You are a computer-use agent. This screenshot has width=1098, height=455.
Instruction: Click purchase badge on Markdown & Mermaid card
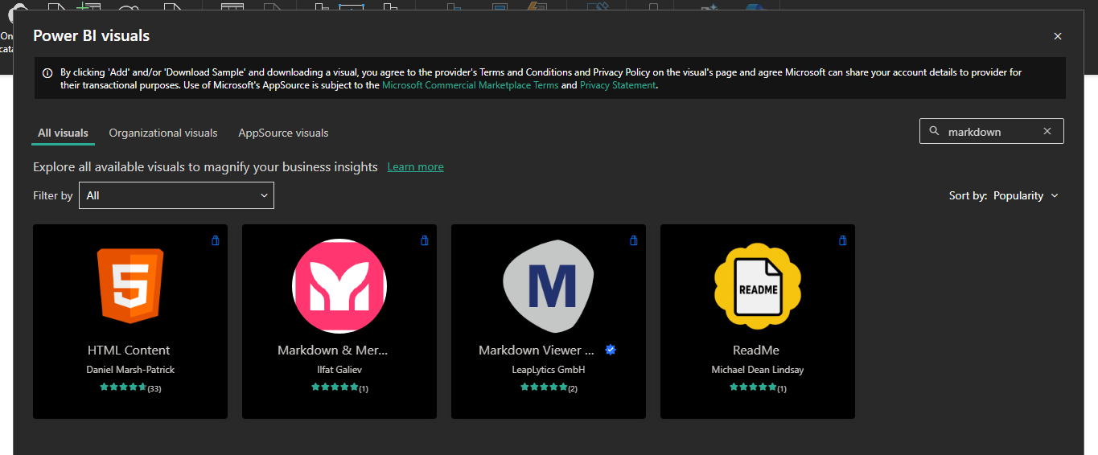point(424,240)
